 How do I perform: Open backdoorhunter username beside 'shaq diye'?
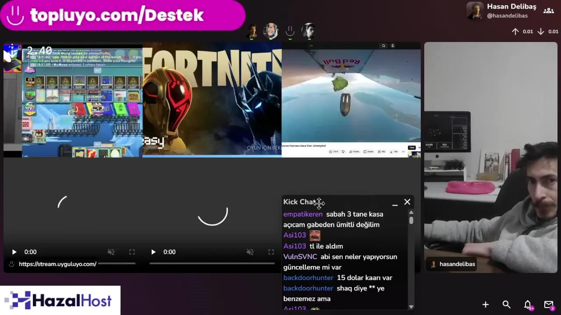(308, 288)
